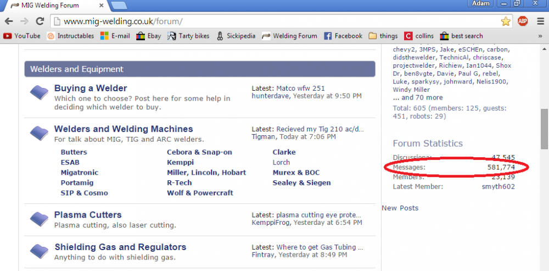Reload the page with the refresh icon
Screen dimensions: 549x271
tap(40, 21)
